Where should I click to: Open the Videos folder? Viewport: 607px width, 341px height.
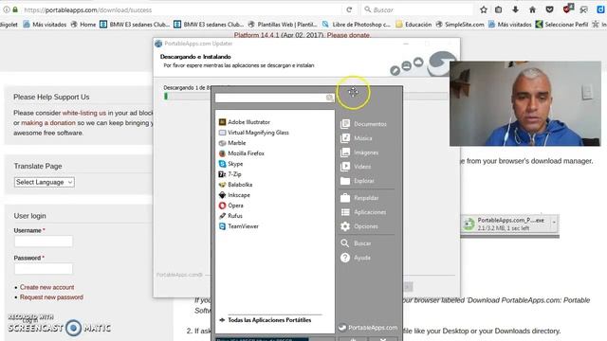356,167
